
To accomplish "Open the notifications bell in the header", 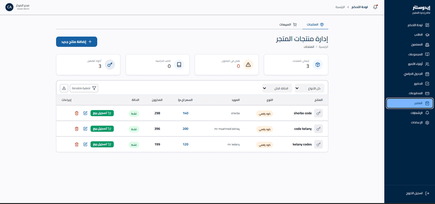I will [375, 7].
